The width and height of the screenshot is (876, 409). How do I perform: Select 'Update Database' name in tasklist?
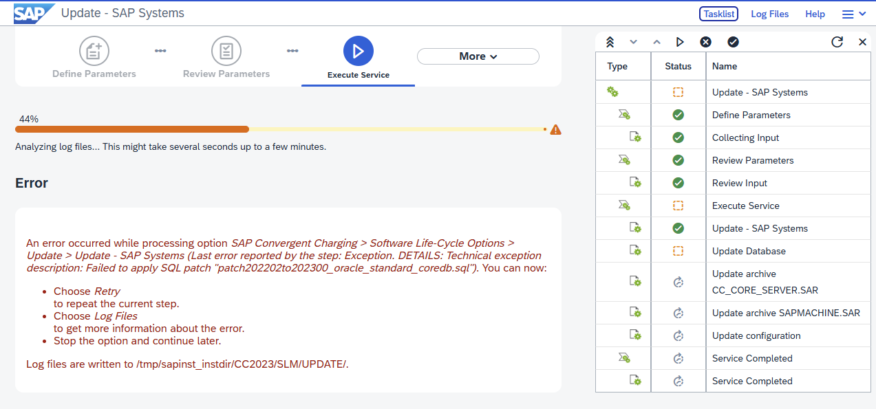pyautogui.click(x=749, y=251)
